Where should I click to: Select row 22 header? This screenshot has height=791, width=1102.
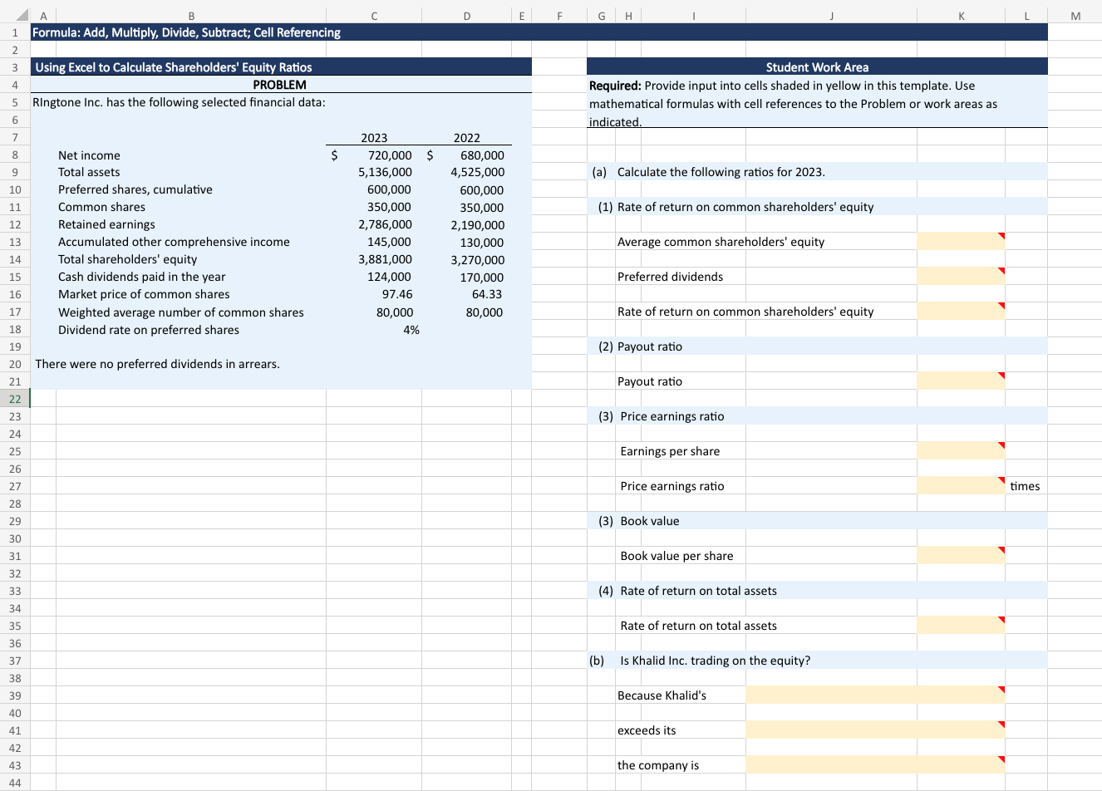[x=15, y=399]
